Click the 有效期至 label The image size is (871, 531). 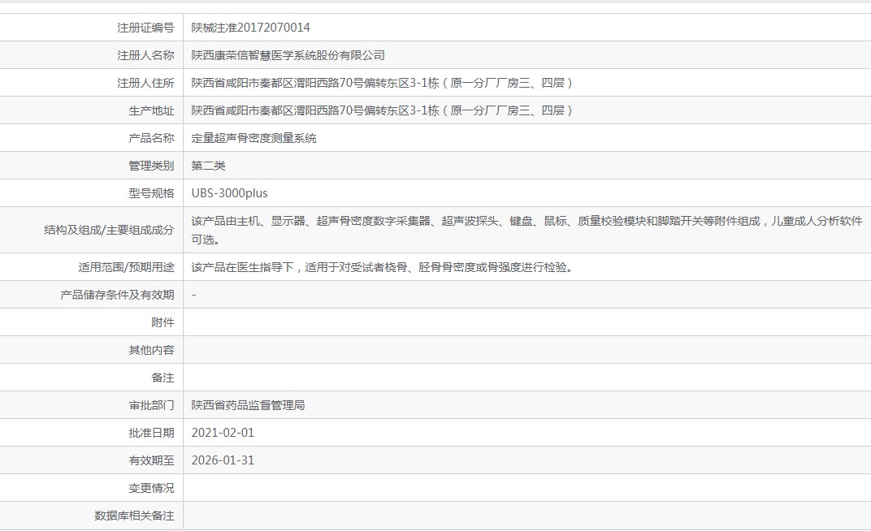(152, 460)
